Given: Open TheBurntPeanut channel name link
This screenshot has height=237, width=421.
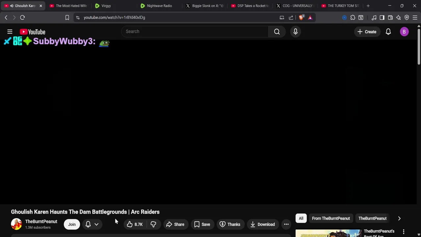Looking at the screenshot, I should point(41,222).
